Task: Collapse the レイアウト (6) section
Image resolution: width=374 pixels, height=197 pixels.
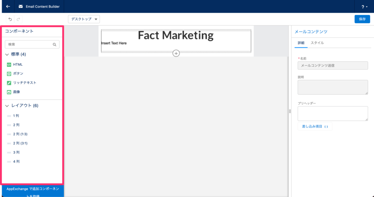Action: (7, 106)
